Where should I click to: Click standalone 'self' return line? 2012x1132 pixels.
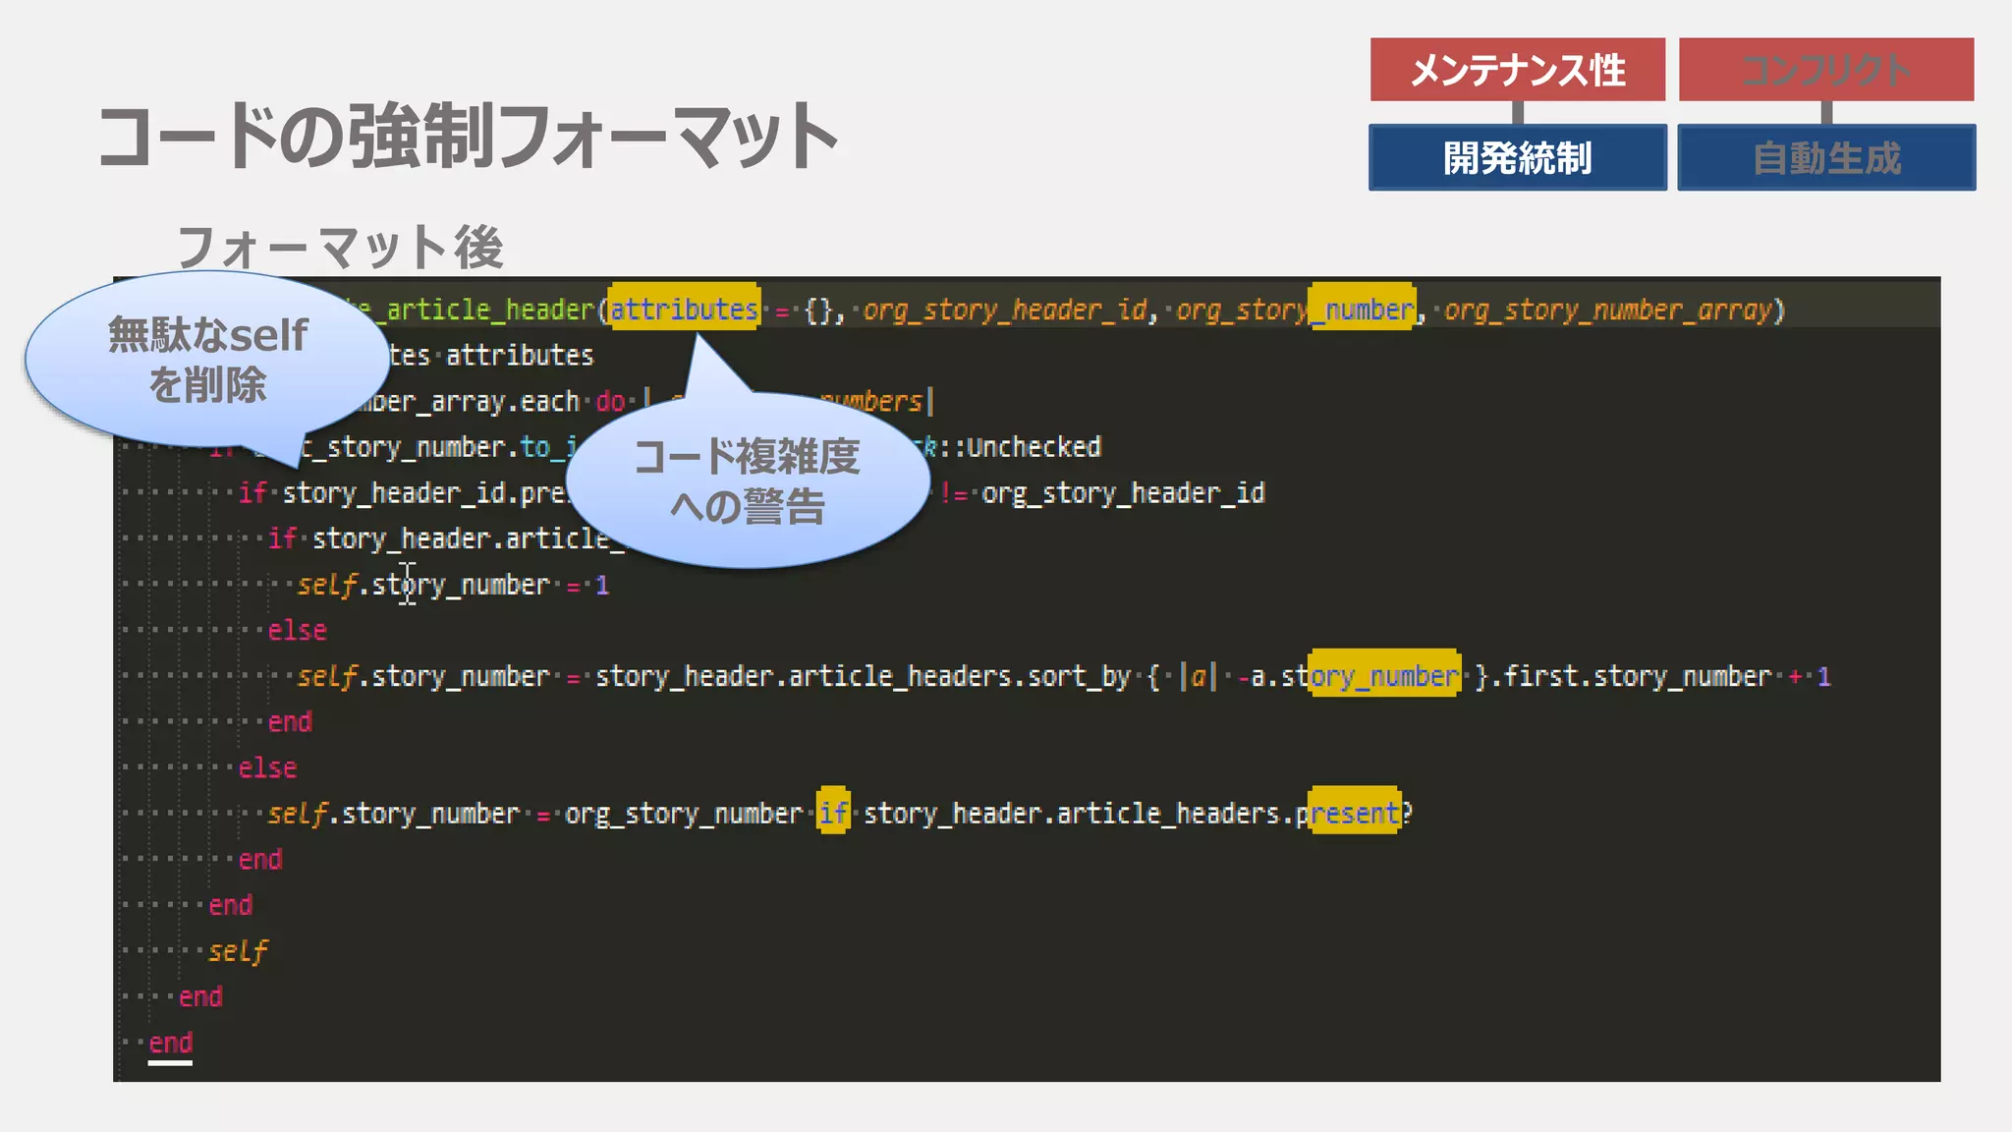tap(238, 951)
